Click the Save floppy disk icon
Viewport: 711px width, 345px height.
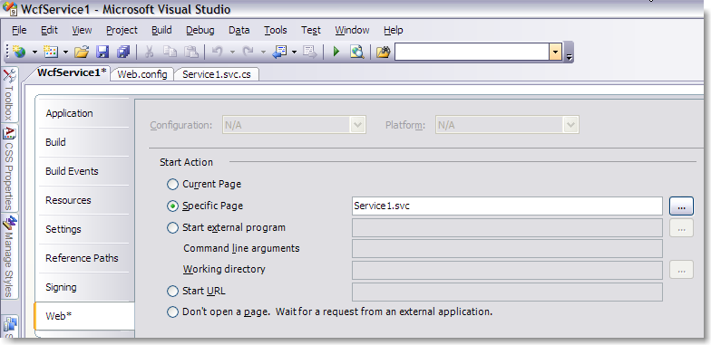pos(102,53)
